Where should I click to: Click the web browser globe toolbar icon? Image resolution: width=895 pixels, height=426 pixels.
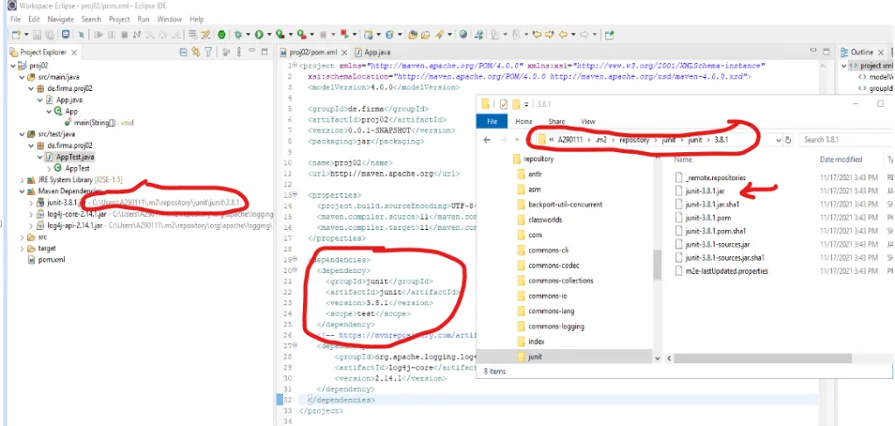(463, 34)
